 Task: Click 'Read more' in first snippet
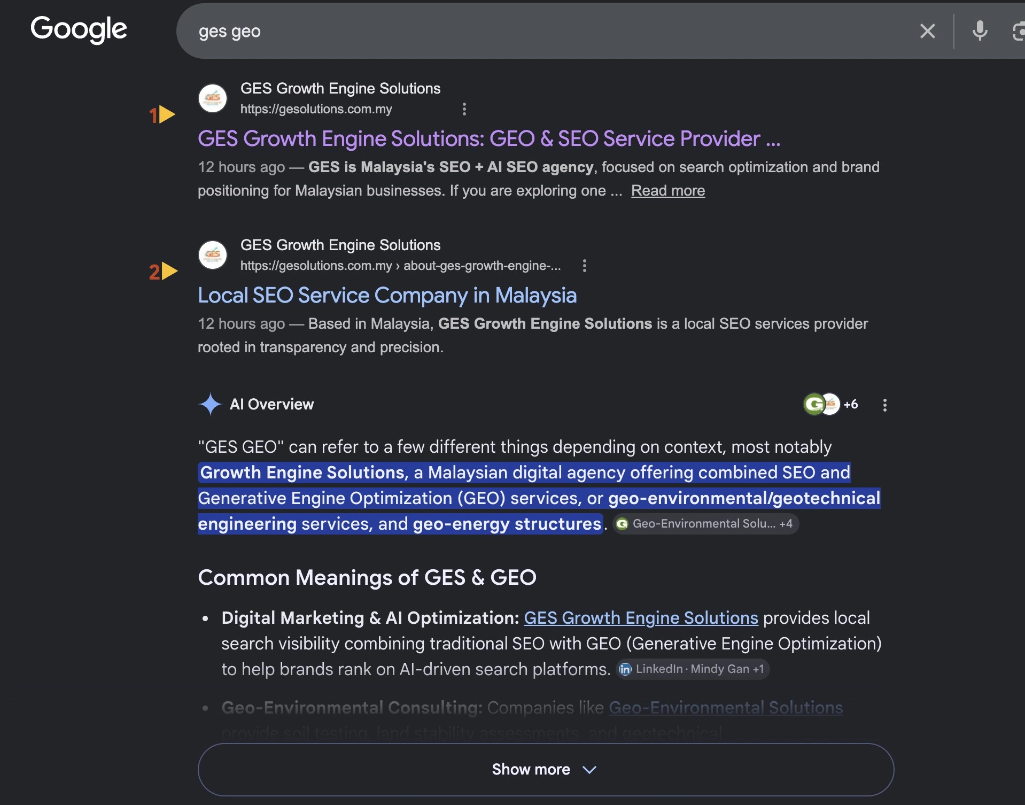(668, 190)
